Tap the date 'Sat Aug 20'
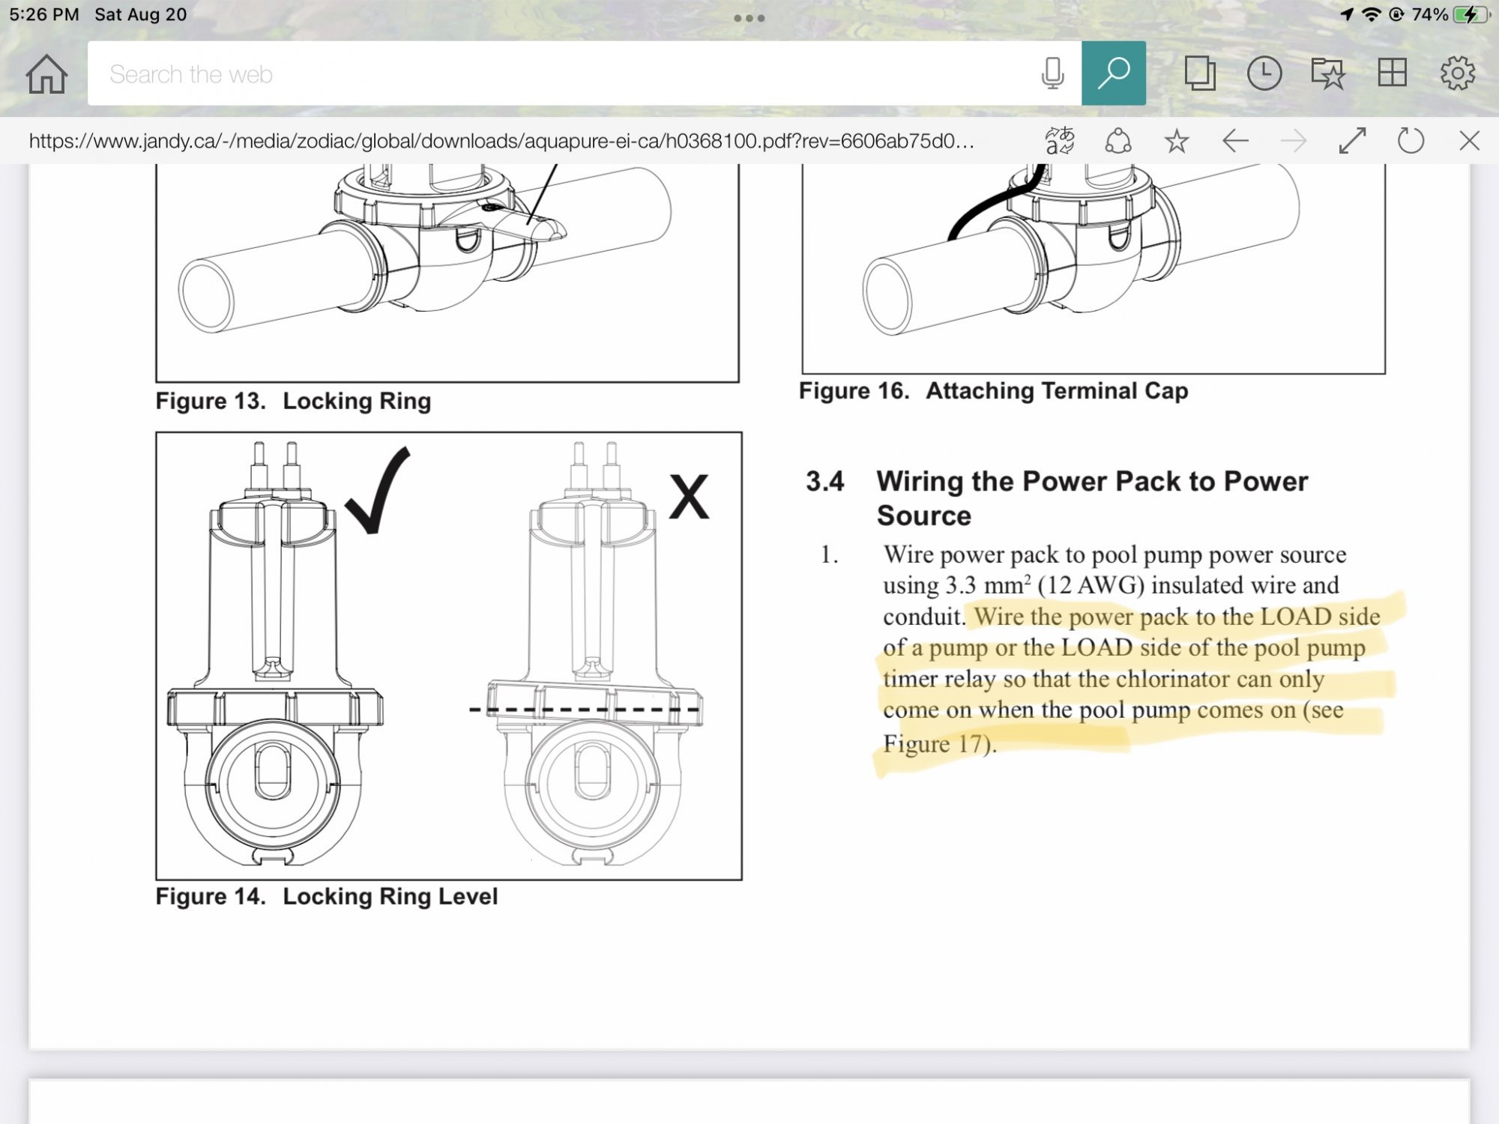Screen dimensions: 1499x1124 pos(141,14)
